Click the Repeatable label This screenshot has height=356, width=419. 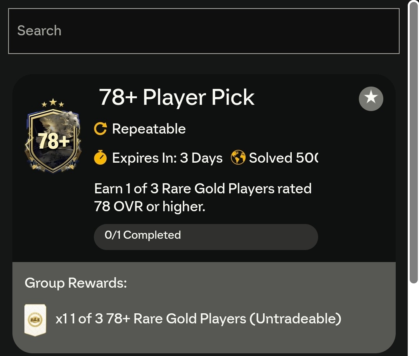click(149, 129)
